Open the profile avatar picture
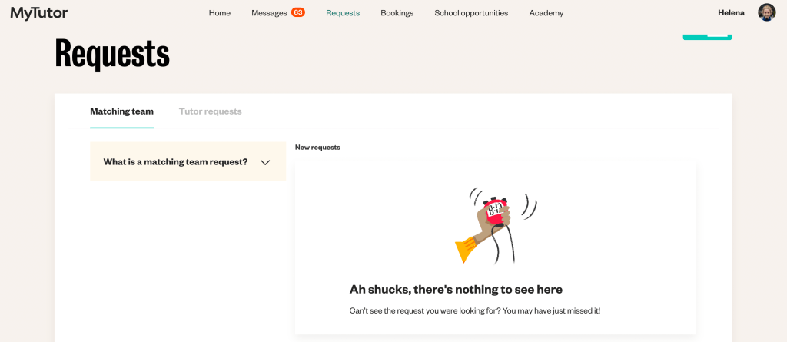Screen dimensions: 787x342 pyautogui.click(x=766, y=12)
